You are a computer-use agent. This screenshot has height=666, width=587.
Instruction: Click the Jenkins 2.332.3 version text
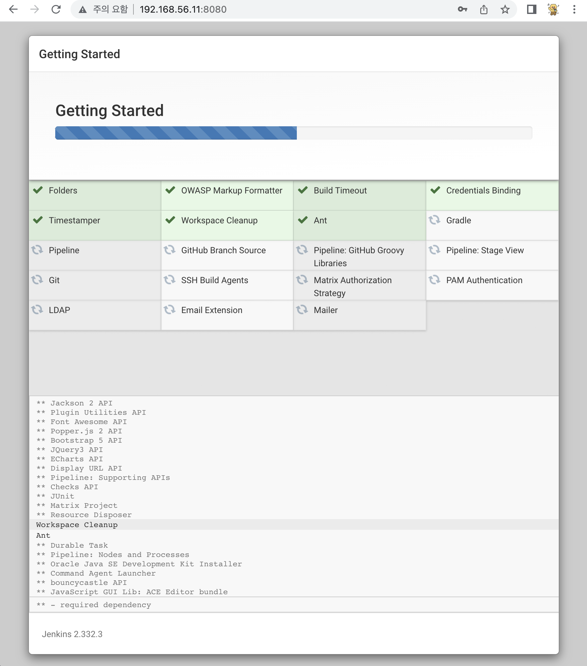tap(72, 634)
